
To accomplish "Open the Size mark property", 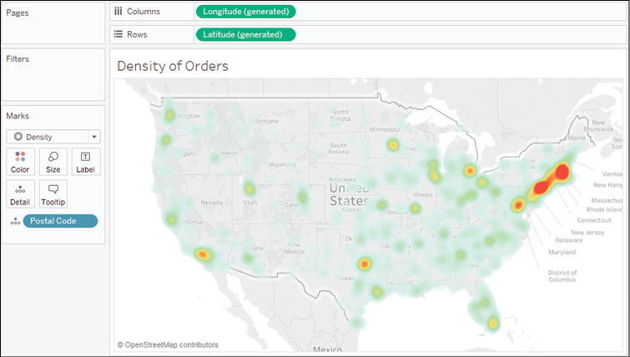I will (53, 161).
